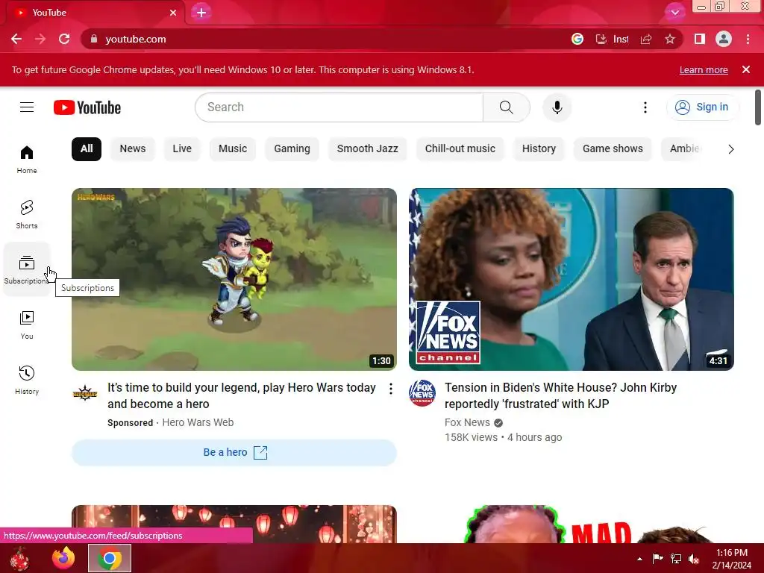Open new tab with plus button
Viewport: 764px width, 573px height.
click(201, 13)
